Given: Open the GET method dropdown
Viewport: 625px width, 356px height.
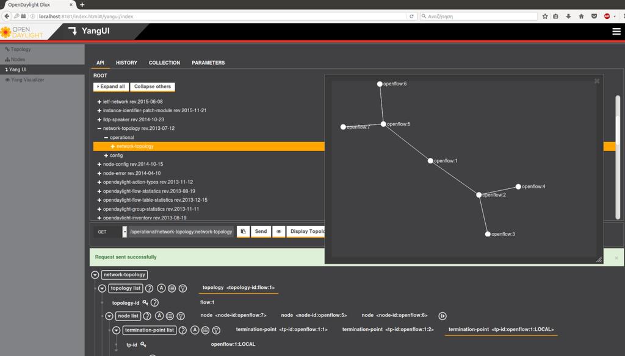Looking at the screenshot, I should click(x=125, y=232).
